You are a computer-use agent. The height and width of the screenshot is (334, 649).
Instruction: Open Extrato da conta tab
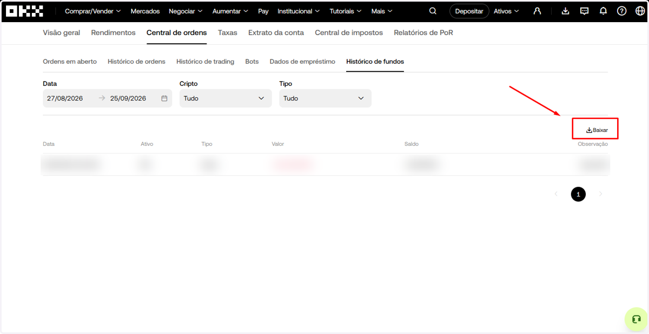(x=276, y=32)
